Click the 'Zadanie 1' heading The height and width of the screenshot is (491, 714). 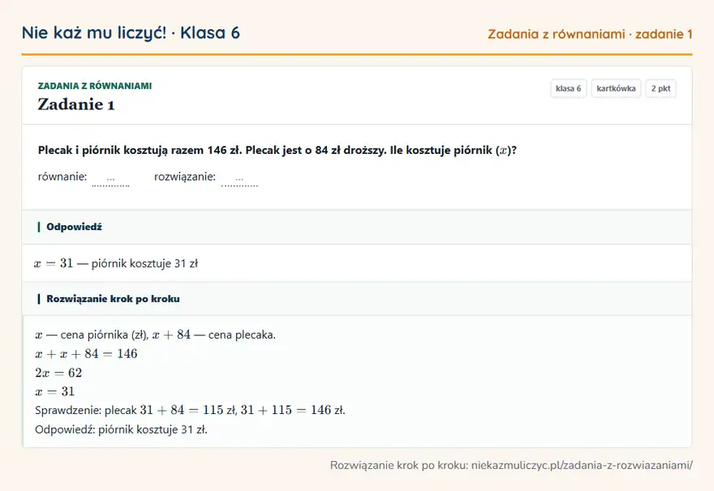tap(76, 105)
